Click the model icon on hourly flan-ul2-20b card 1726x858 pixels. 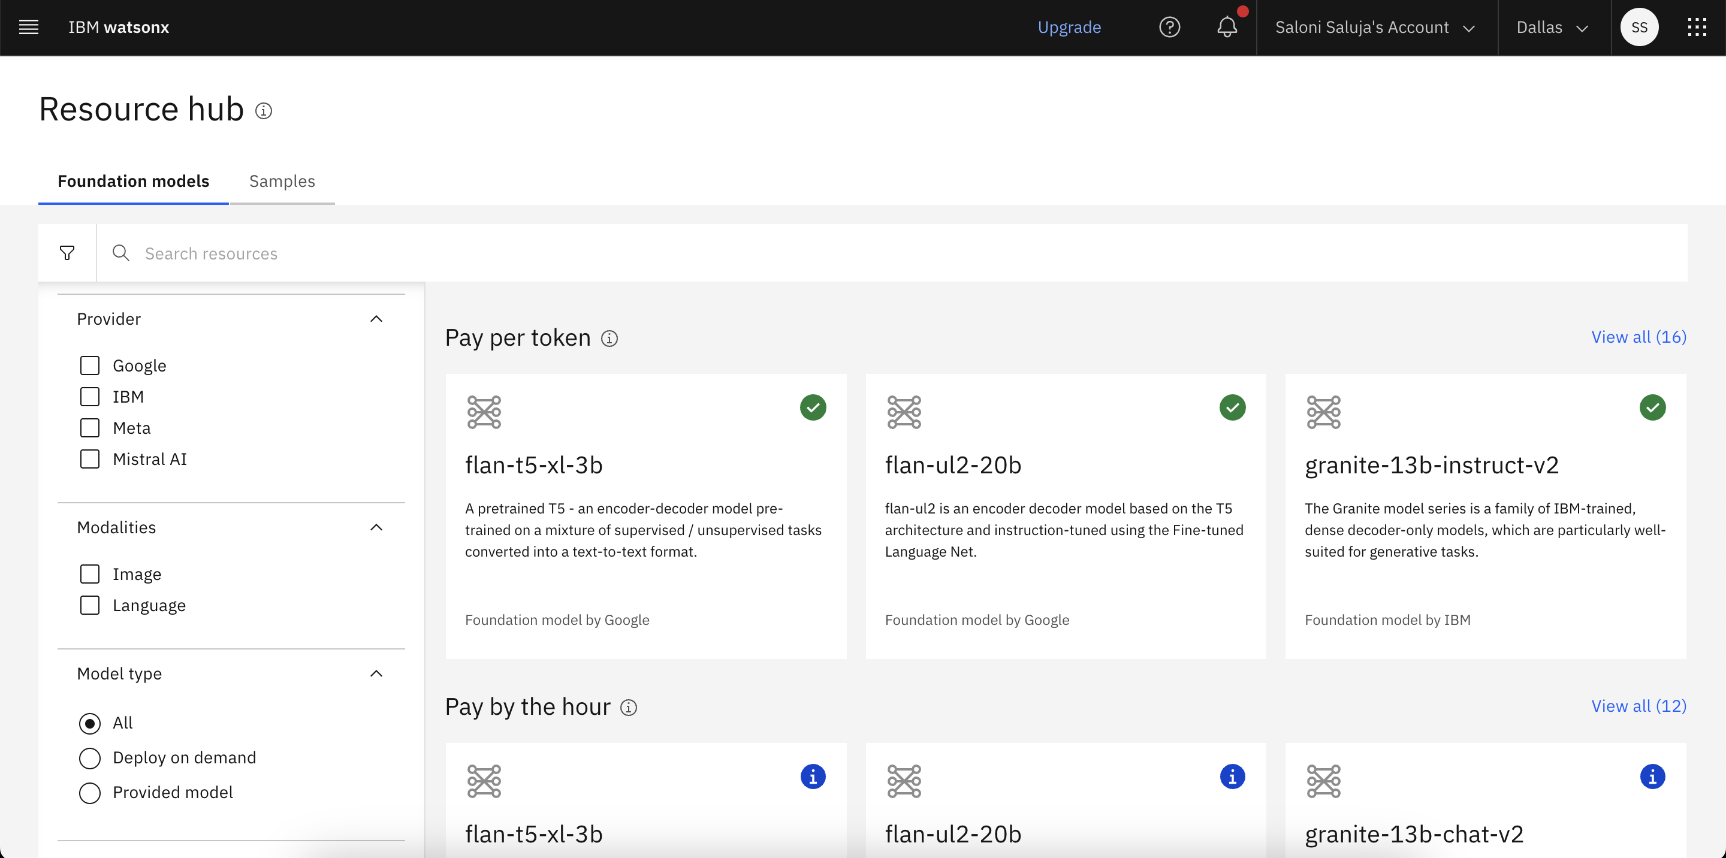[x=904, y=781]
